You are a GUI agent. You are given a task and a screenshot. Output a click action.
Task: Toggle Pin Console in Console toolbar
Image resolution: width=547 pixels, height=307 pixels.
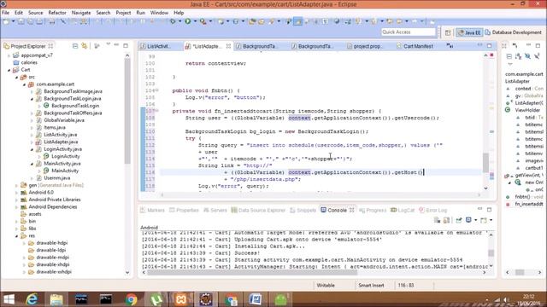(459, 220)
